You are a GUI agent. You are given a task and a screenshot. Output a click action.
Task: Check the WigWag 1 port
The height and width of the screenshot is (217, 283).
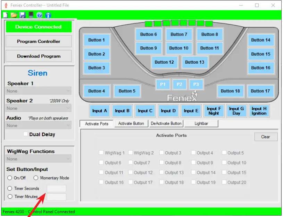pos(101,153)
